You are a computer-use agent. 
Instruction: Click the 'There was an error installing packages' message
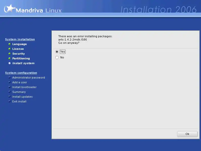85,36
